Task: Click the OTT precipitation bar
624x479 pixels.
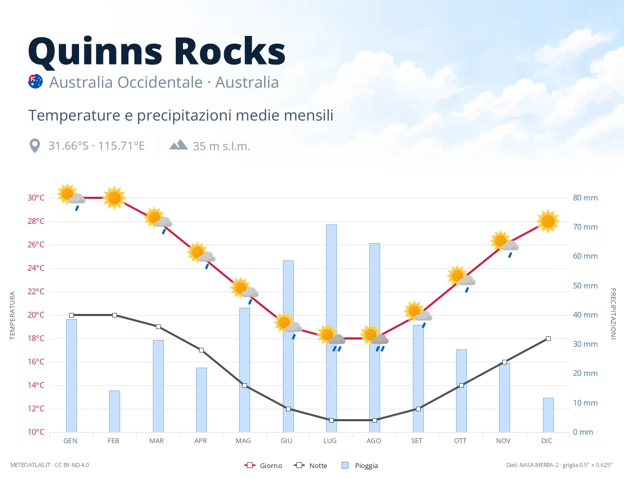Action: coord(461,390)
